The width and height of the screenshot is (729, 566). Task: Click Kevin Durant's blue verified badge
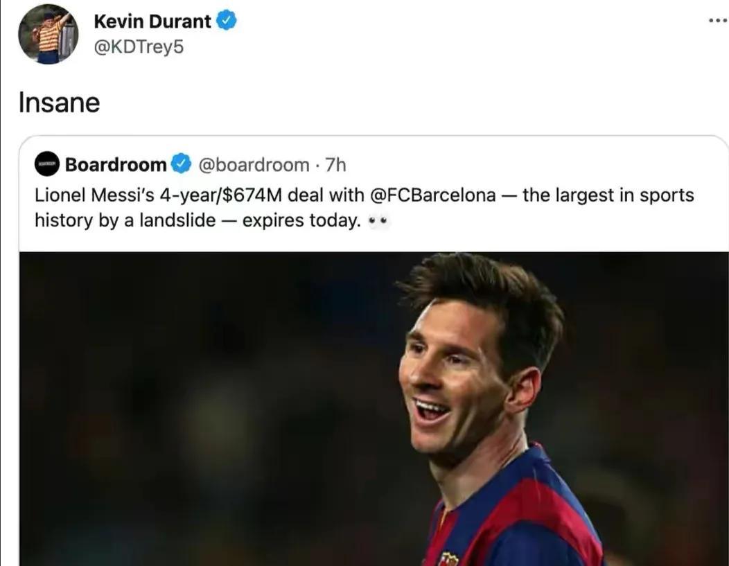pos(227,21)
